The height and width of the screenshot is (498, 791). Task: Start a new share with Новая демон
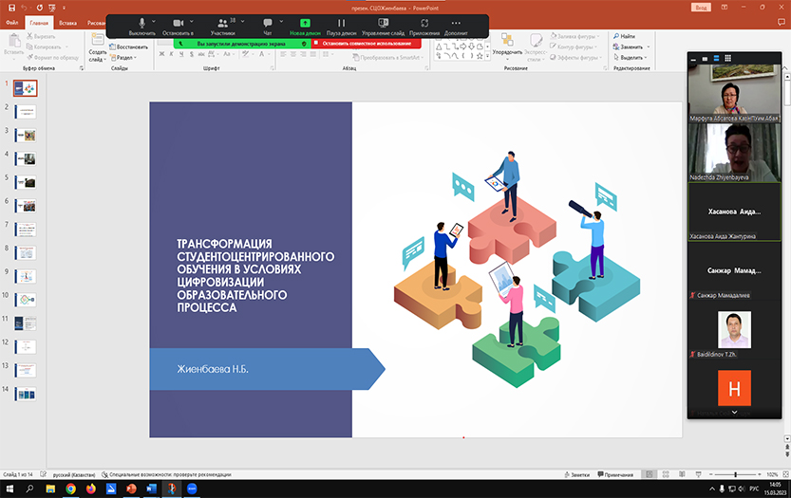point(305,25)
